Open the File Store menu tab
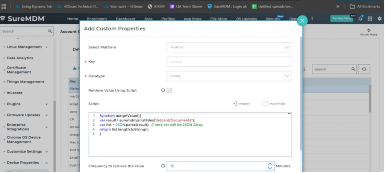The width and height of the screenshot is (385, 173). pyautogui.click(x=218, y=19)
